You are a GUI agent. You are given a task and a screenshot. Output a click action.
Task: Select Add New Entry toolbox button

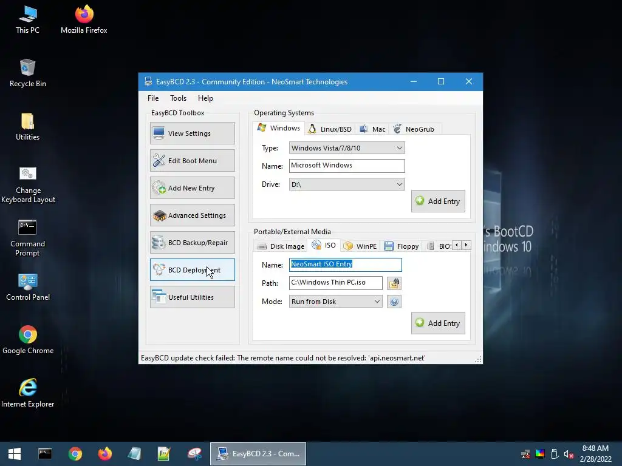click(193, 188)
